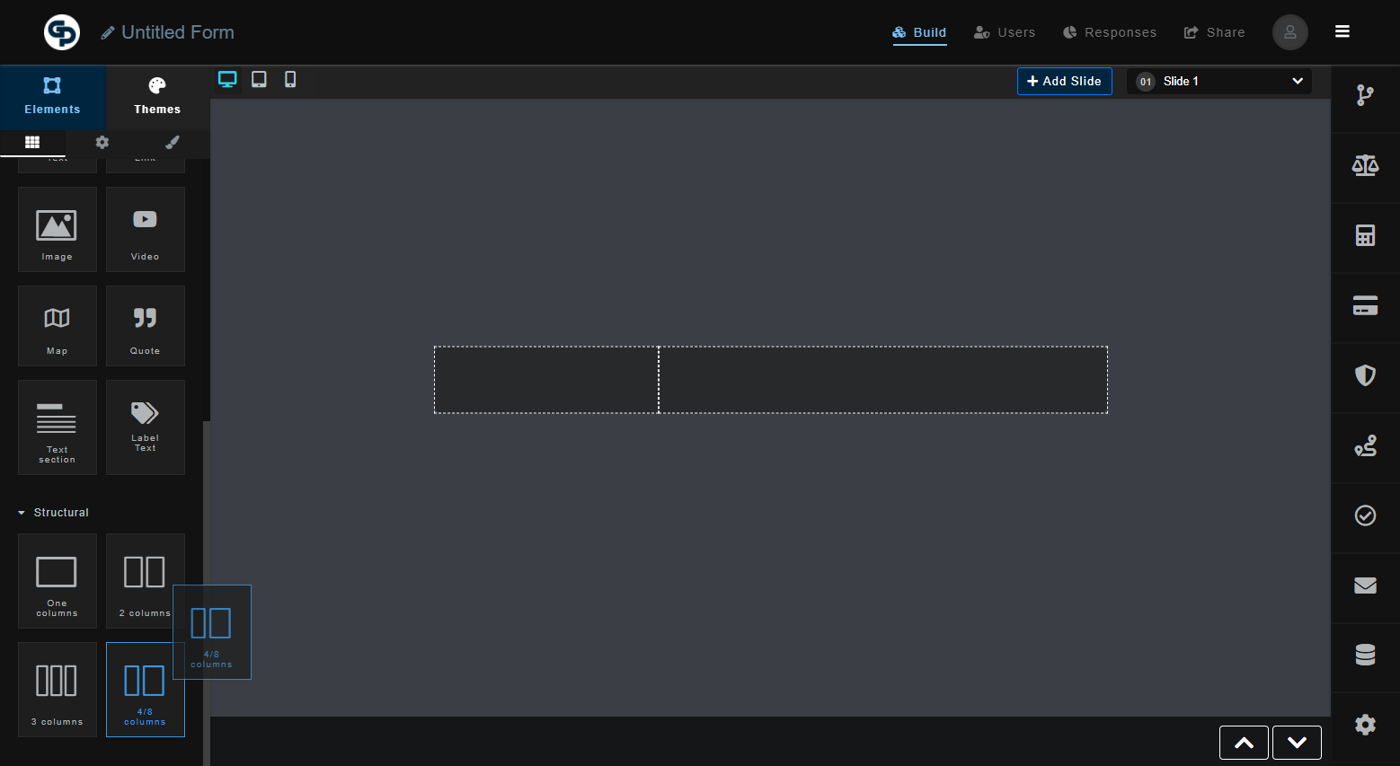Image resolution: width=1400 pixels, height=766 pixels.
Task: Select the gear settings sub-tab
Action: tap(102, 142)
